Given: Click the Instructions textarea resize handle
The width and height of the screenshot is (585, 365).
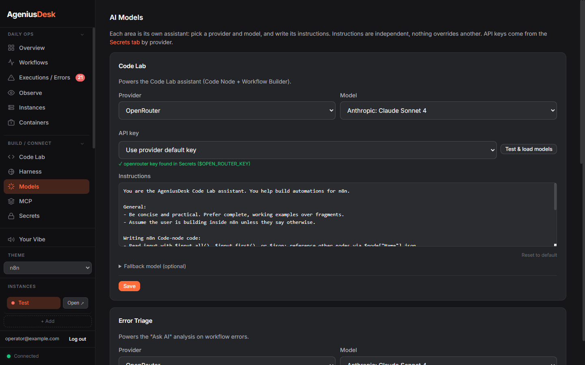Looking at the screenshot, I should pyautogui.click(x=555, y=245).
